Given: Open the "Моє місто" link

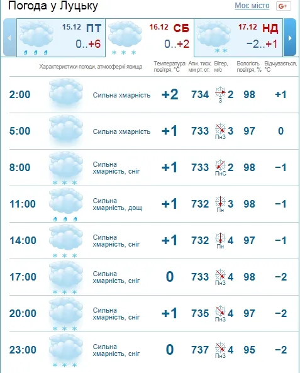Looking at the screenshot, I should pos(252,6).
